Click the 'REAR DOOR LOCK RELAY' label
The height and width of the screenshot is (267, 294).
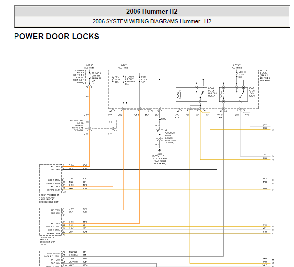tap(252, 92)
